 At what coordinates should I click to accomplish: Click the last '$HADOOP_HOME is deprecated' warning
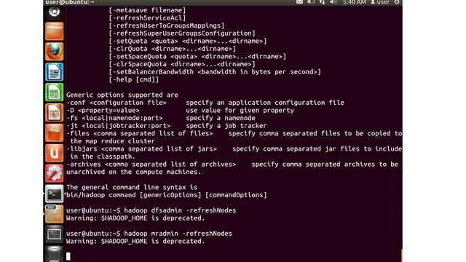[x=153, y=242]
